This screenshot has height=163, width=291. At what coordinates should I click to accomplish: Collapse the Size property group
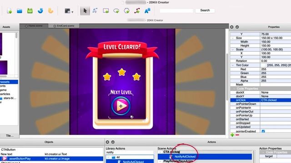[x=232, y=38]
